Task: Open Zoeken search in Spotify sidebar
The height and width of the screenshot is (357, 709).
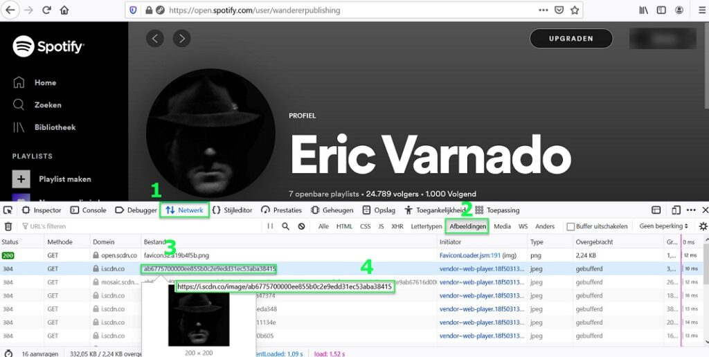Action: coord(37,105)
